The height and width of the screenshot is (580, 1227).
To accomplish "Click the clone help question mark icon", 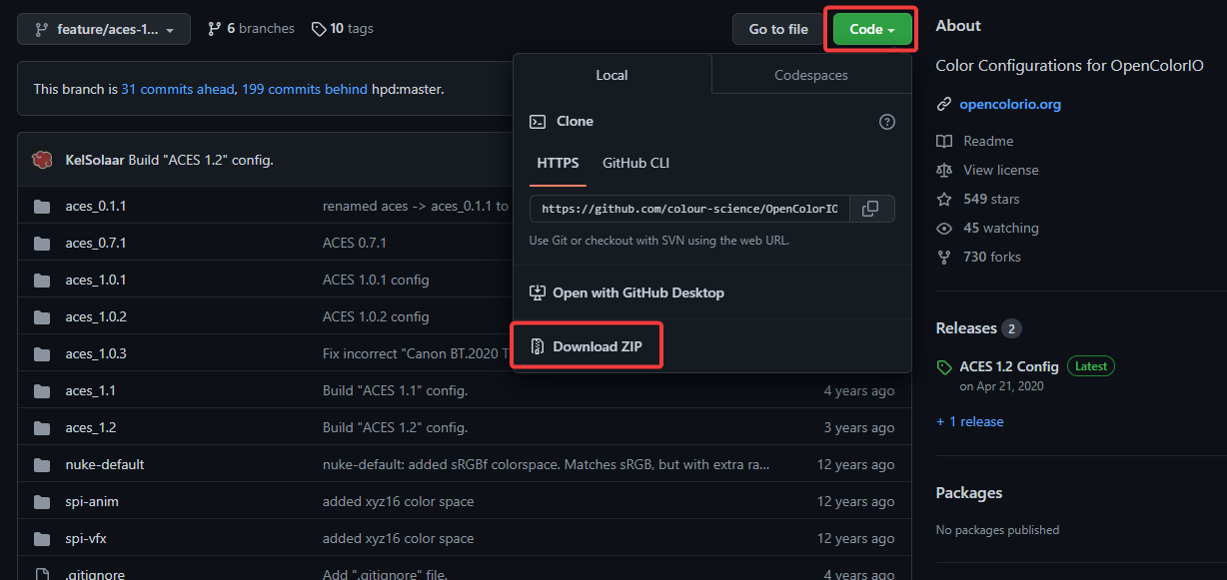I will (x=886, y=122).
